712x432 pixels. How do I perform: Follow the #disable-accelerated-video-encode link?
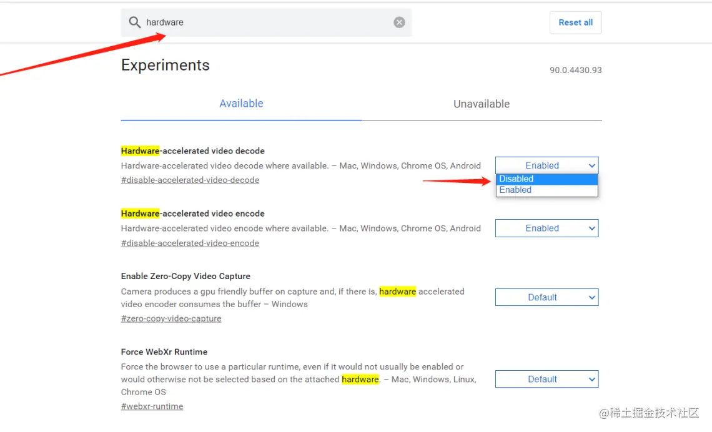tap(190, 243)
